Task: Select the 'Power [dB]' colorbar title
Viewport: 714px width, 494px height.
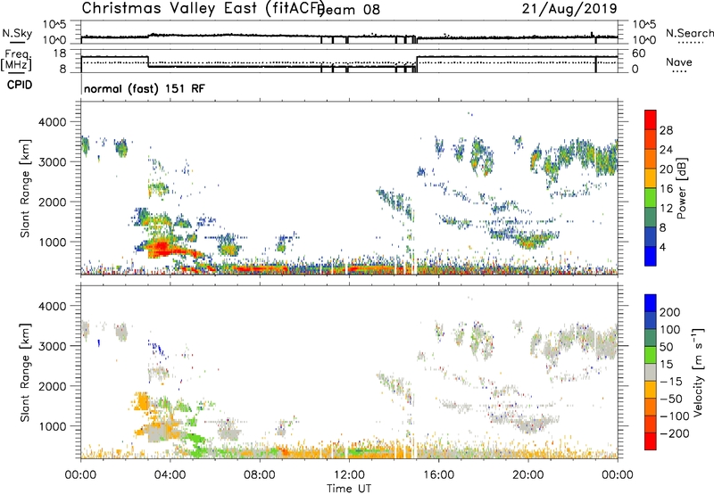Action: [681, 188]
